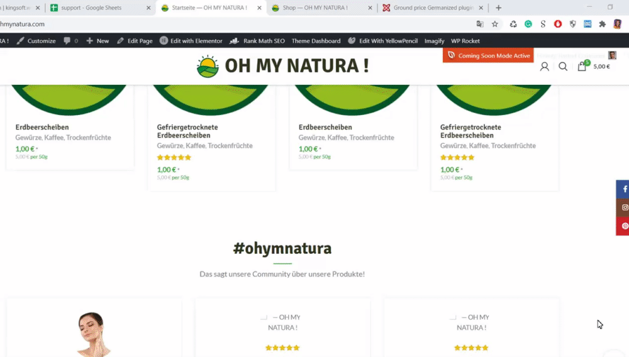Close the Startseite tab

[259, 8]
